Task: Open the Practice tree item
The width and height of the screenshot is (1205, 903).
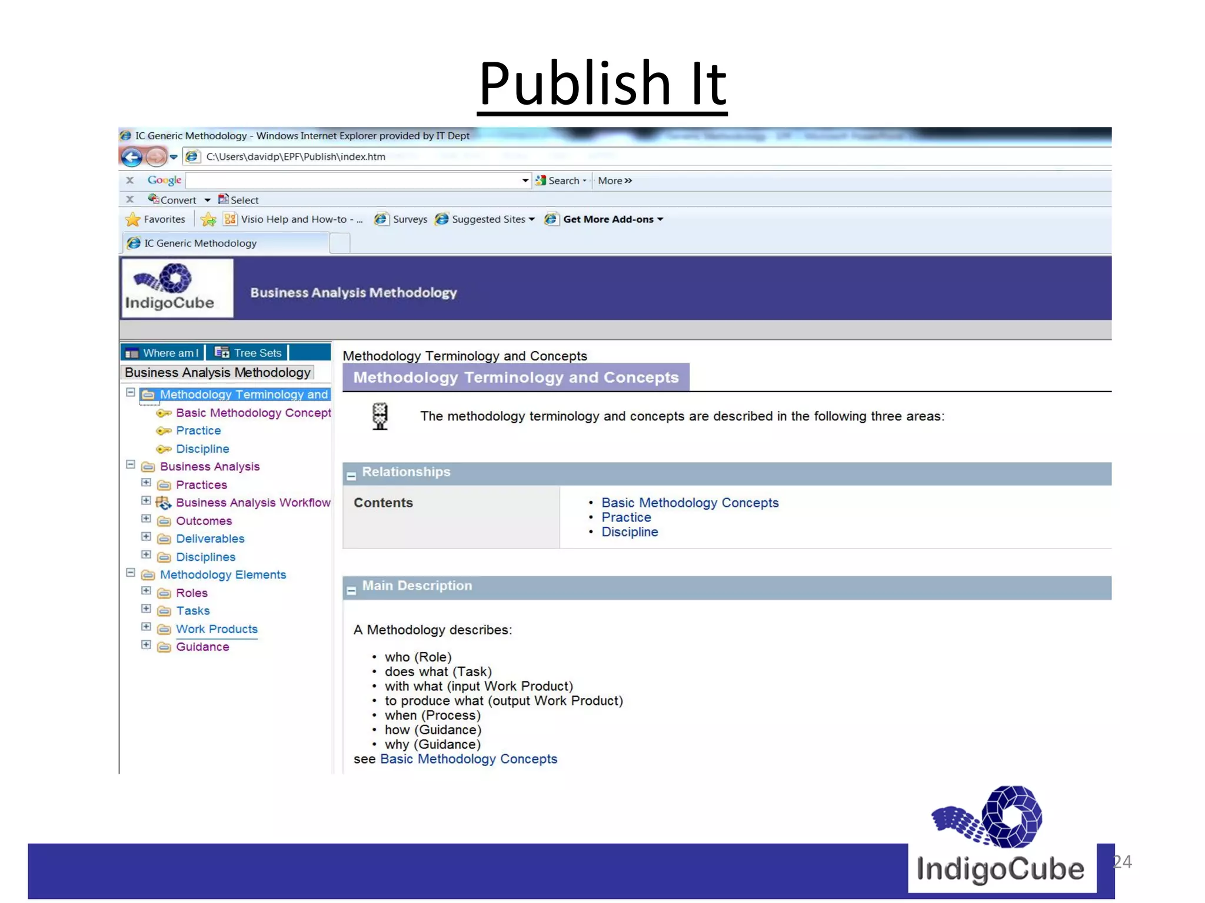Action: pos(198,430)
